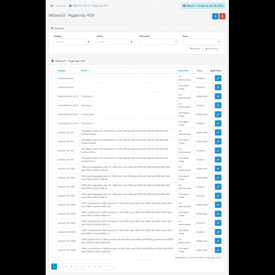Go to pagination page 2
The width and height of the screenshot is (275, 275).
(x=60, y=267)
